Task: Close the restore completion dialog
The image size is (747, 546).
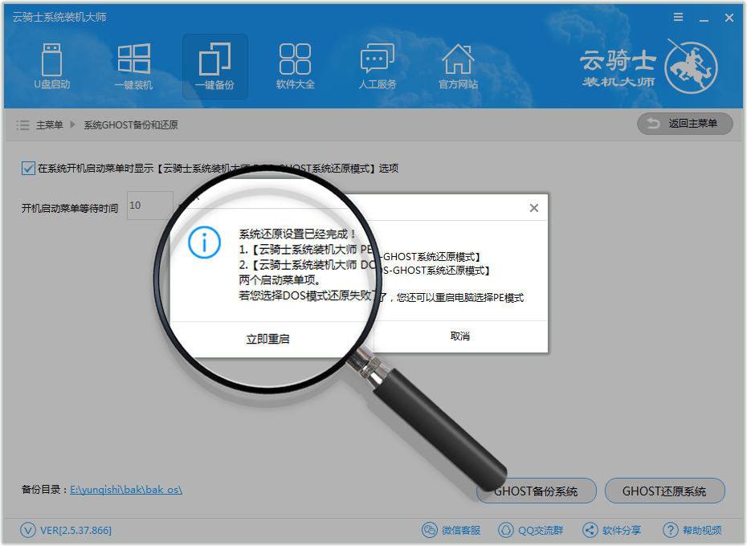Action: pyautogui.click(x=534, y=208)
